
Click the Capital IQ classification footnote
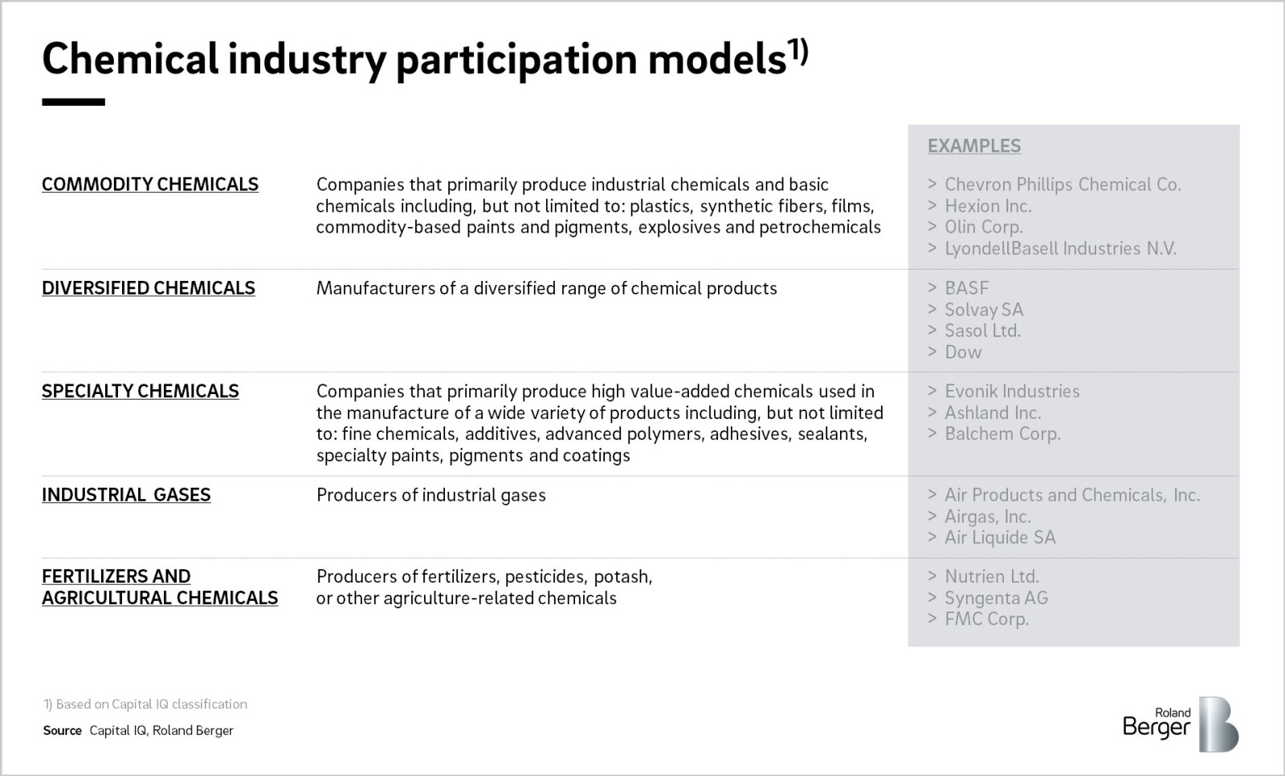pyautogui.click(x=145, y=705)
